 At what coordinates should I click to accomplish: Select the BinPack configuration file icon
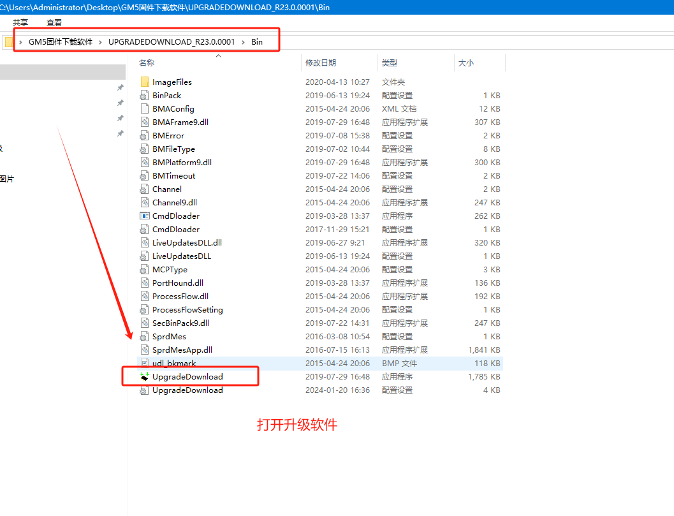[x=145, y=96]
